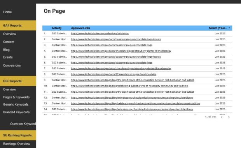Select the SE Ranking Reports section header
The image size is (241, 148).
pos(18,135)
